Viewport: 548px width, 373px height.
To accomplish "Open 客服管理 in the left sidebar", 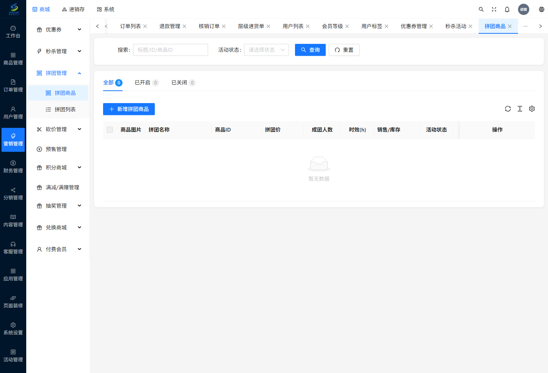I will [13, 248].
